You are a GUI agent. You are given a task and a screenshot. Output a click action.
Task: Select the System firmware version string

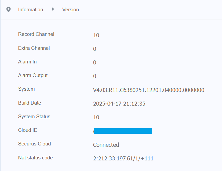point(149,90)
